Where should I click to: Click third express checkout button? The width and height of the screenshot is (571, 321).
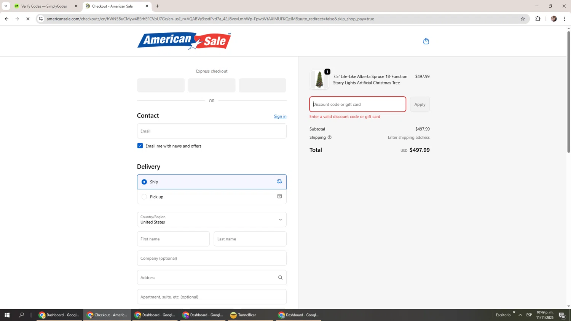point(263,85)
